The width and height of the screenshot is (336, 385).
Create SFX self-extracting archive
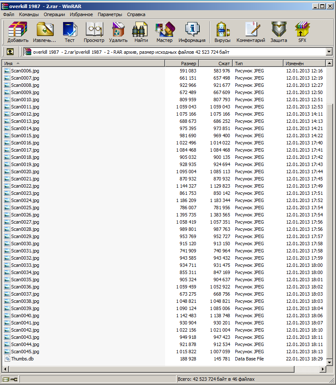coord(302,32)
